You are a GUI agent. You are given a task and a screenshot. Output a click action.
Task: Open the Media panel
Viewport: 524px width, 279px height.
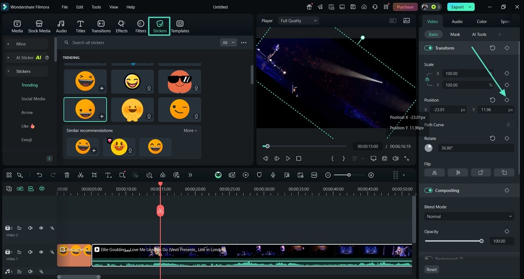17,27
